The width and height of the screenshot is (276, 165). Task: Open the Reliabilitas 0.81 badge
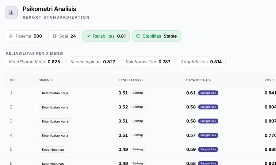point(106,36)
